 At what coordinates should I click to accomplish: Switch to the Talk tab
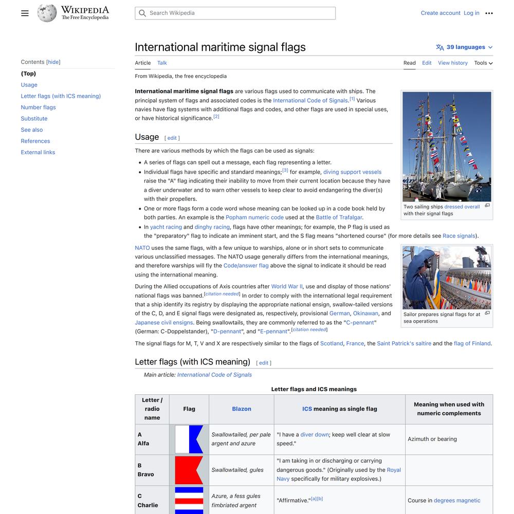(x=162, y=63)
